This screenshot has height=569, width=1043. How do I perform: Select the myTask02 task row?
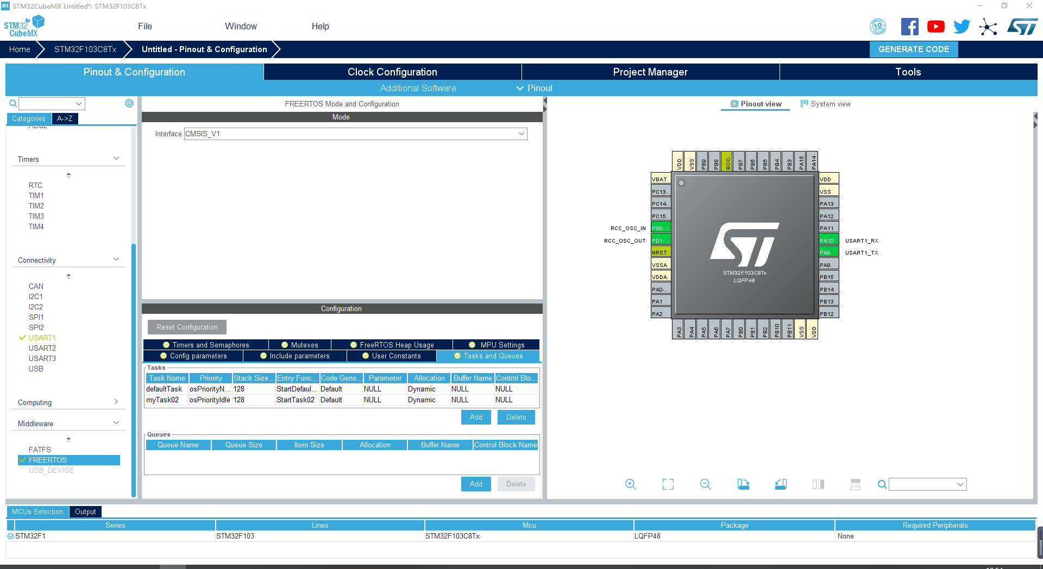click(342, 400)
